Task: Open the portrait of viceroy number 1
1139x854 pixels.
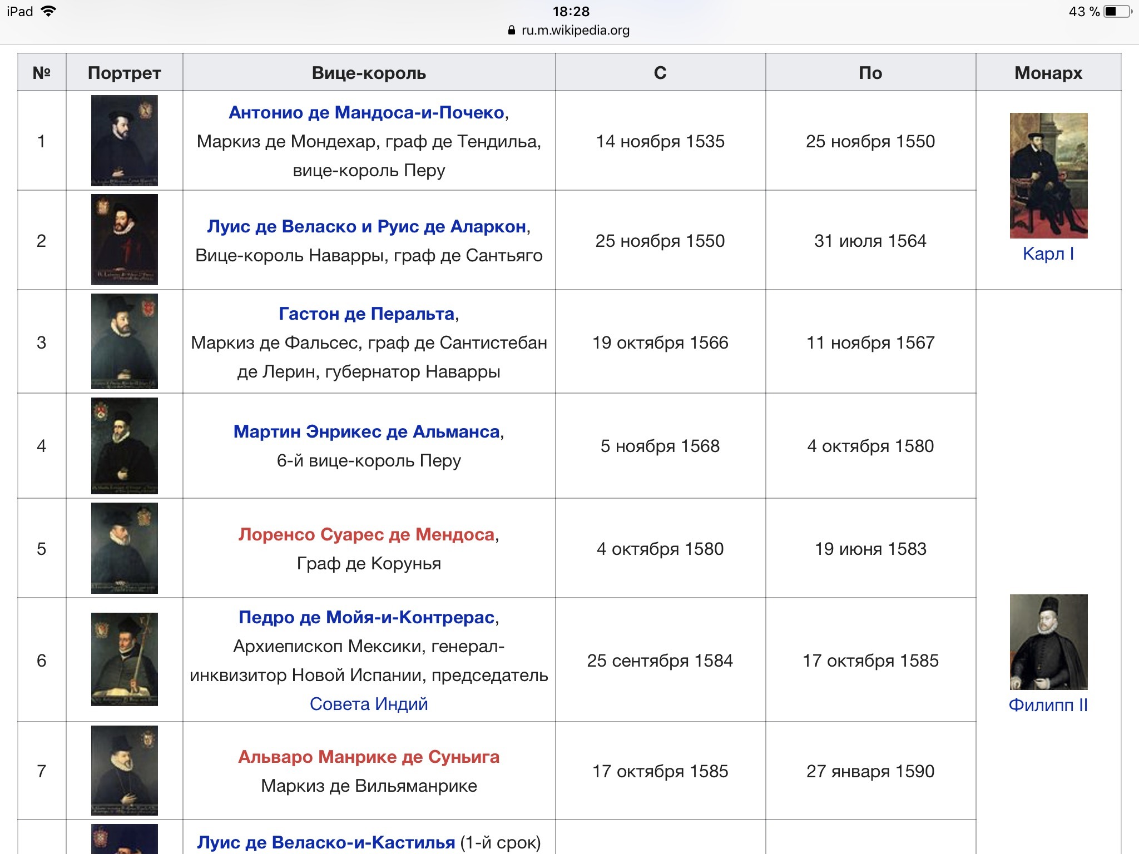Action: pyautogui.click(x=125, y=141)
